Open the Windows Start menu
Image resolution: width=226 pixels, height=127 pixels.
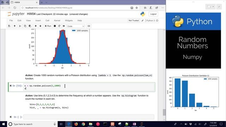coord(4,124)
